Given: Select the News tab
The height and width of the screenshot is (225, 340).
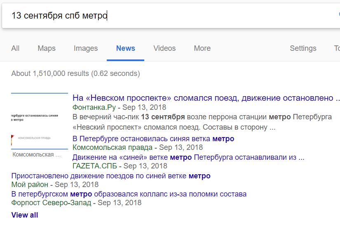Looking at the screenshot, I should (126, 48).
